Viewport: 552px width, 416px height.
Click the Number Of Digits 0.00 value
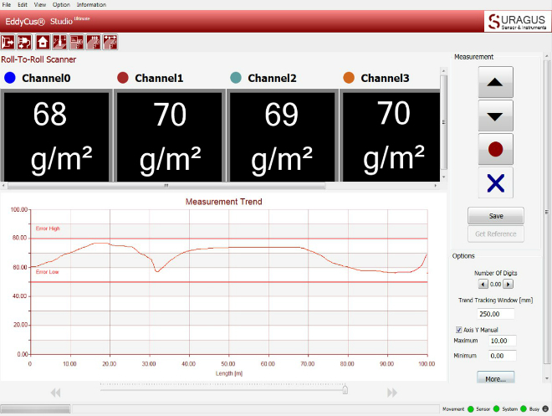495,285
